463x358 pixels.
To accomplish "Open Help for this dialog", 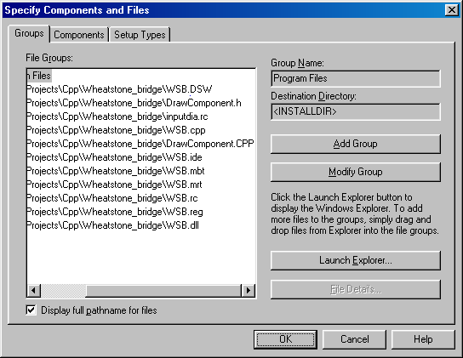I will click(x=423, y=339).
